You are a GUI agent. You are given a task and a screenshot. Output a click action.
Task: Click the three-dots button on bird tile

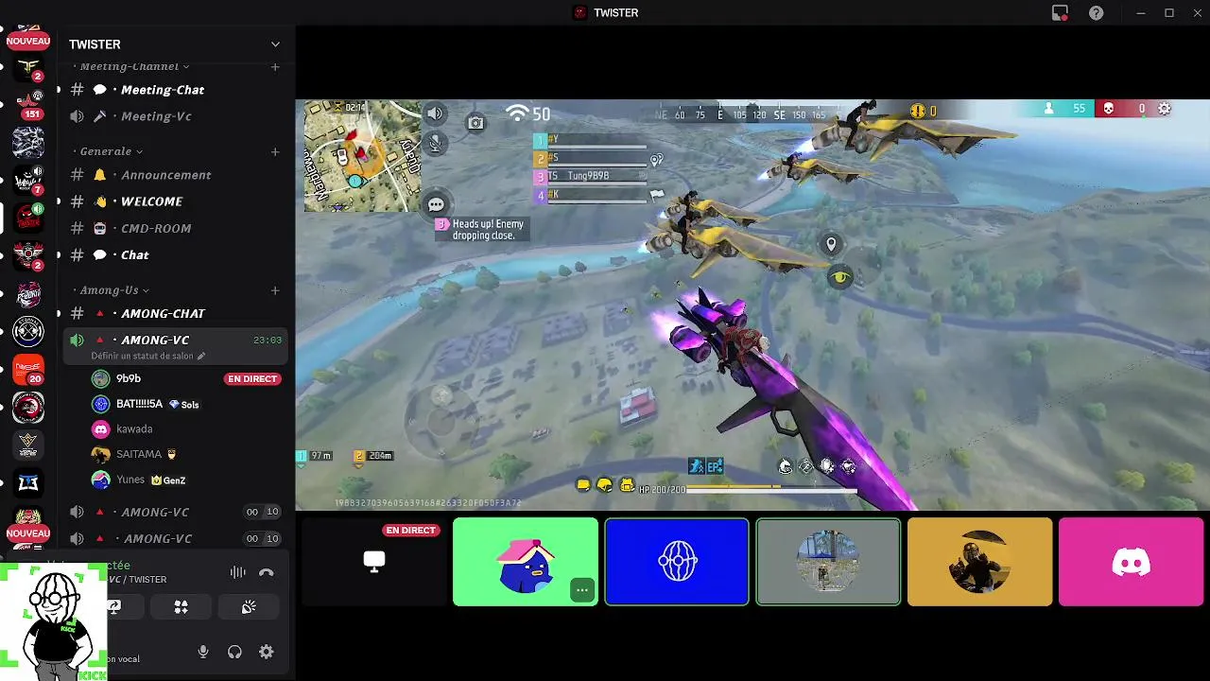pyautogui.click(x=582, y=590)
